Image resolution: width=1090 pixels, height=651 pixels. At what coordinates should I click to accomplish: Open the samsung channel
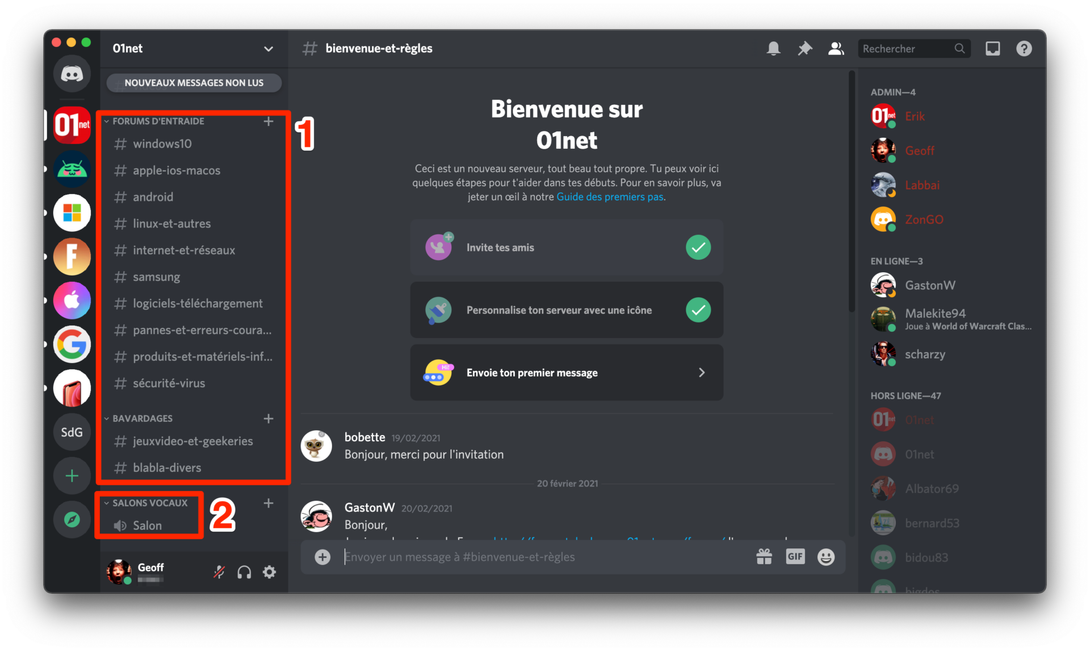coord(194,277)
